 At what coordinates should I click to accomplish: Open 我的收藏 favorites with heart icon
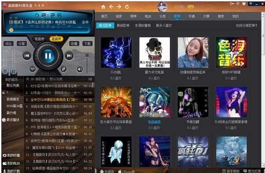(x=11, y=155)
